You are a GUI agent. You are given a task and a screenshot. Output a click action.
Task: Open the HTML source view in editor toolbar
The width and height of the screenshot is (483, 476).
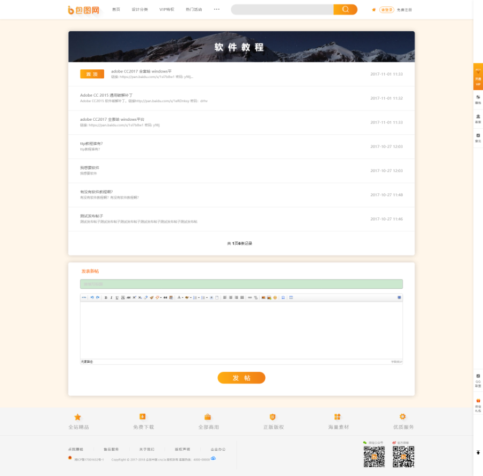point(84,298)
